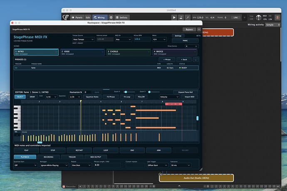
Task: Toggle the LOOP transport button
Action: click(106, 150)
